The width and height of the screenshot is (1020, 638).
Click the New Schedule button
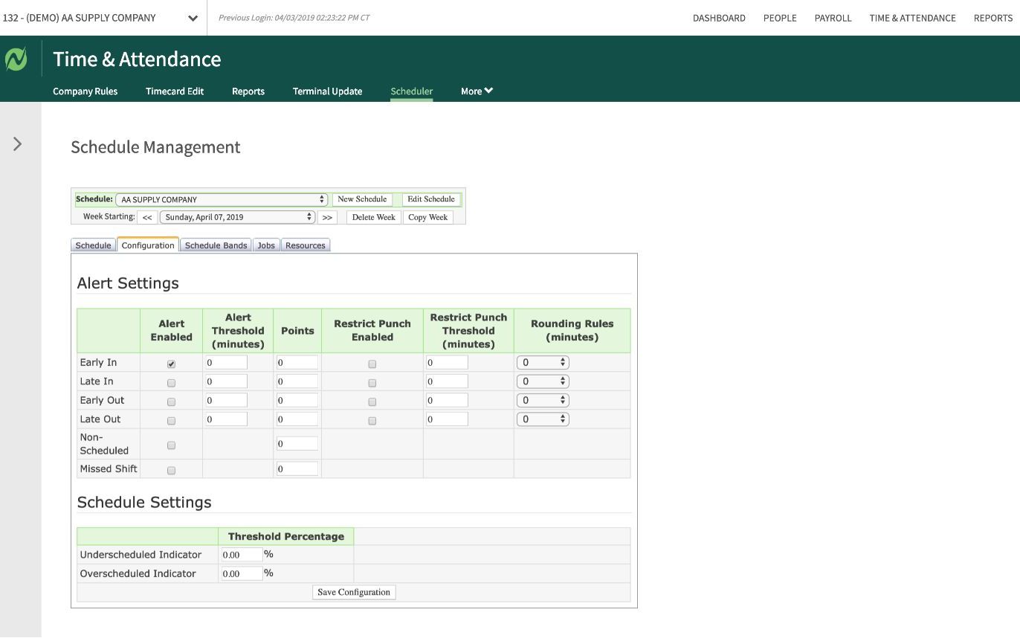tap(362, 199)
